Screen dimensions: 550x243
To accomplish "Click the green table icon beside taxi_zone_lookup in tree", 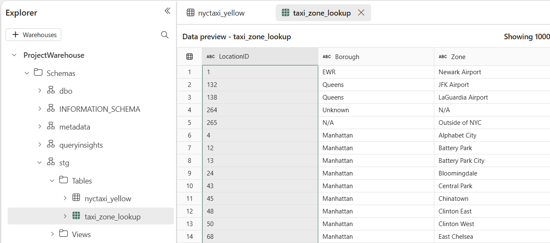I will 76,216.
